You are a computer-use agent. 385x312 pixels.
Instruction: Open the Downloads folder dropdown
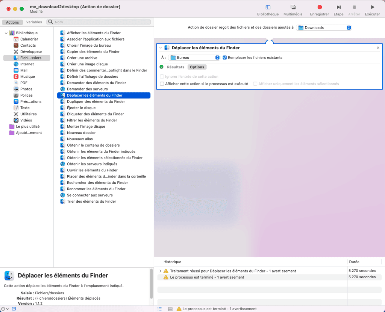click(324, 28)
